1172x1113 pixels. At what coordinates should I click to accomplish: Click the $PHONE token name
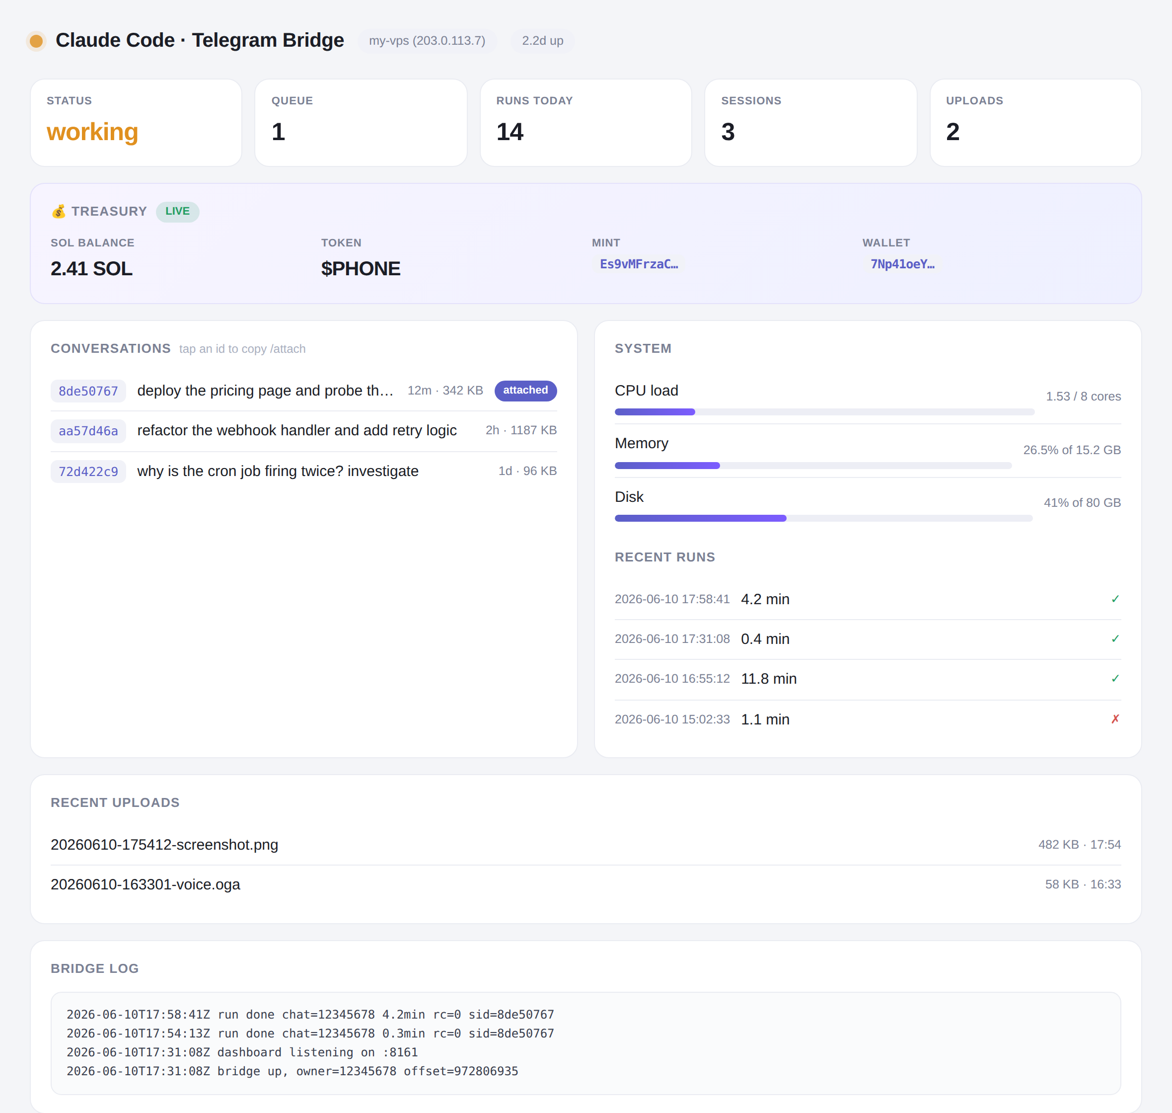[x=361, y=269]
